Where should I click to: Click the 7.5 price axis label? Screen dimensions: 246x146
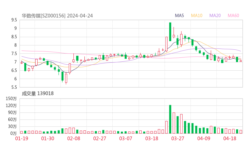pos(14,53)
